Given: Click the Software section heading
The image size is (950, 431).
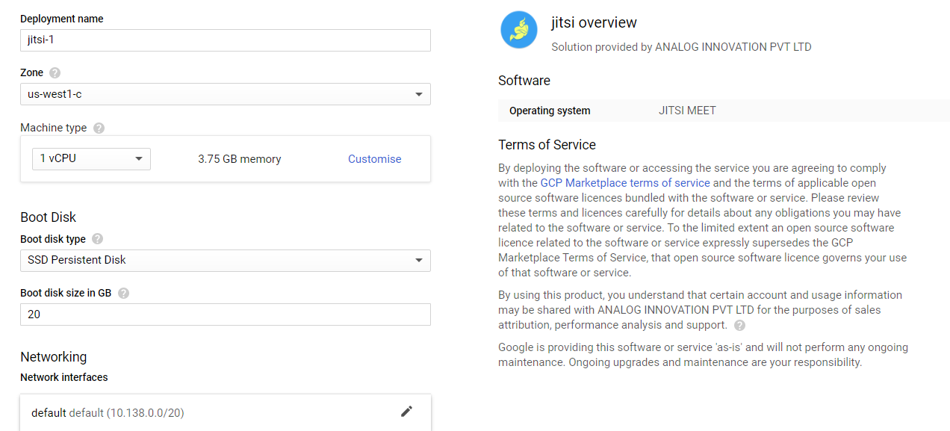Looking at the screenshot, I should (x=524, y=81).
